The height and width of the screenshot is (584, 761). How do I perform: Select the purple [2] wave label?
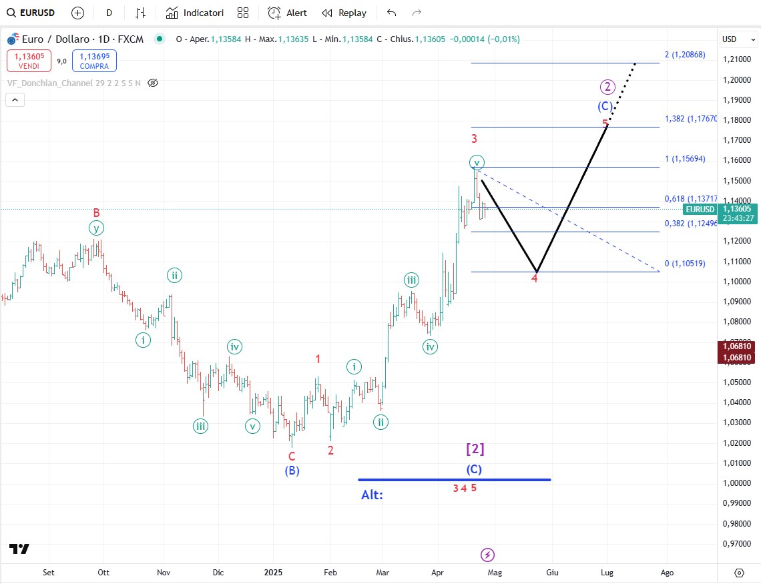tap(475, 449)
